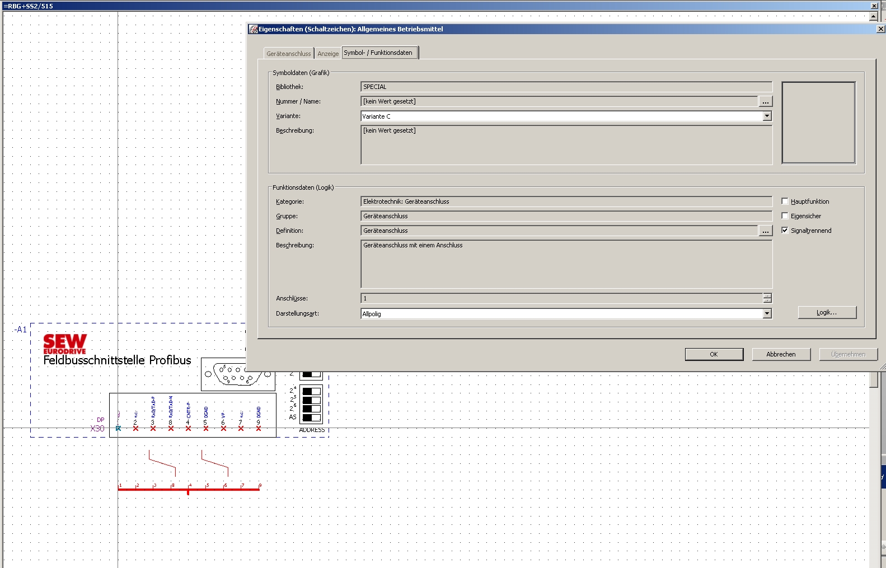The image size is (886, 568).
Task: Expand the Variante dropdown
Action: click(x=767, y=116)
